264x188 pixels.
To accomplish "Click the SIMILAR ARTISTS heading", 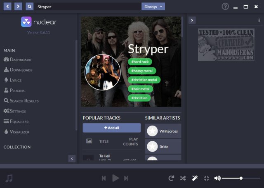I will (x=163, y=118).
